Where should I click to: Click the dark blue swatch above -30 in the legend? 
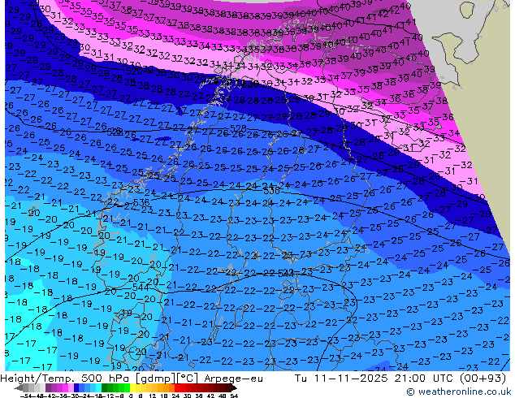coord(76,388)
